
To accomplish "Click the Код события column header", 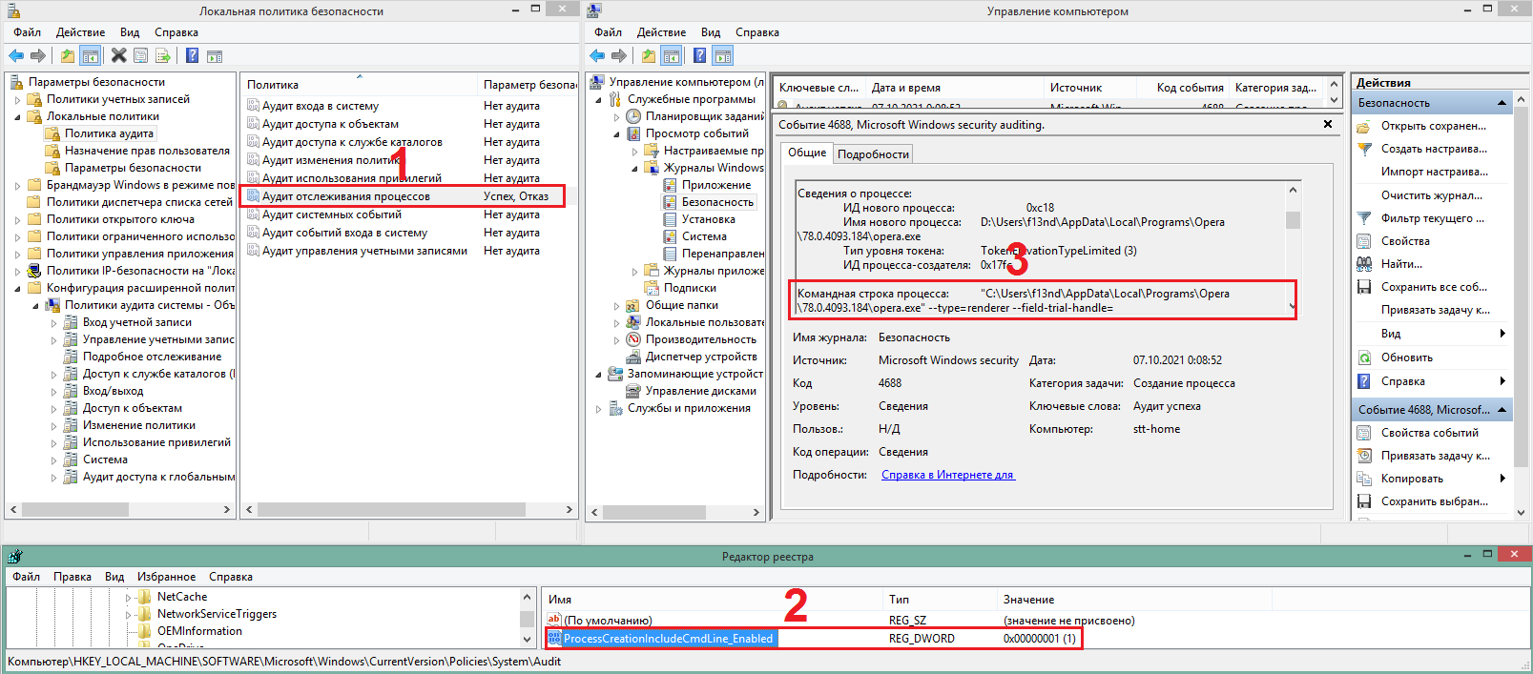I will pyautogui.click(x=1189, y=88).
